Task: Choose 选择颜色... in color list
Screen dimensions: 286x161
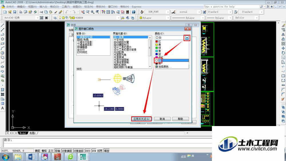Action: tap(172, 67)
